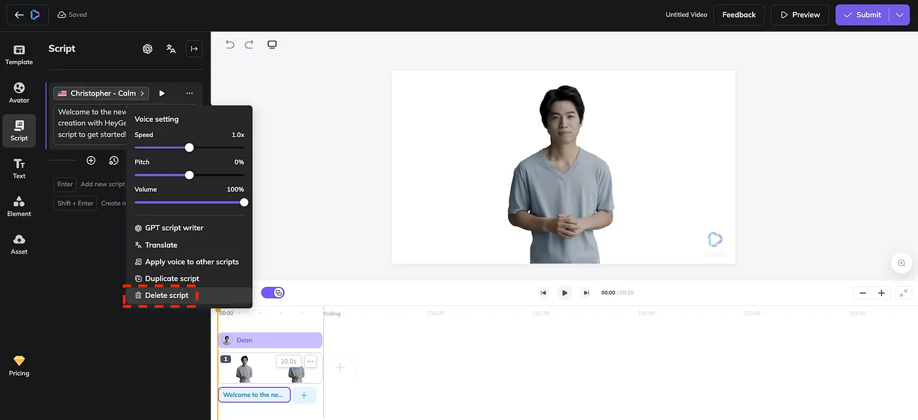Go back using the arrow logo button
The width and height of the screenshot is (918, 420).
pyautogui.click(x=28, y=14)
